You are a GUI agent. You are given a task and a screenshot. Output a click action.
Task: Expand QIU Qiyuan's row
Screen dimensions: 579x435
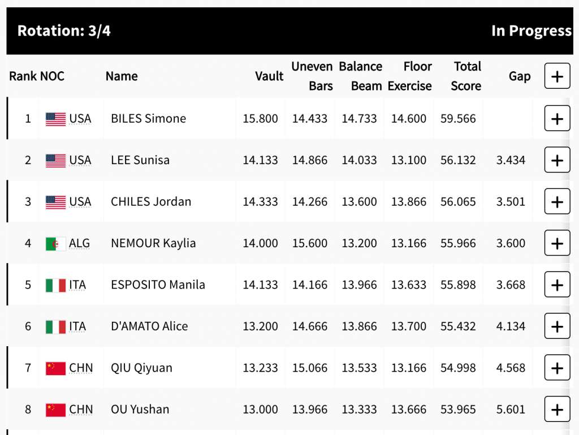point(557,368)
